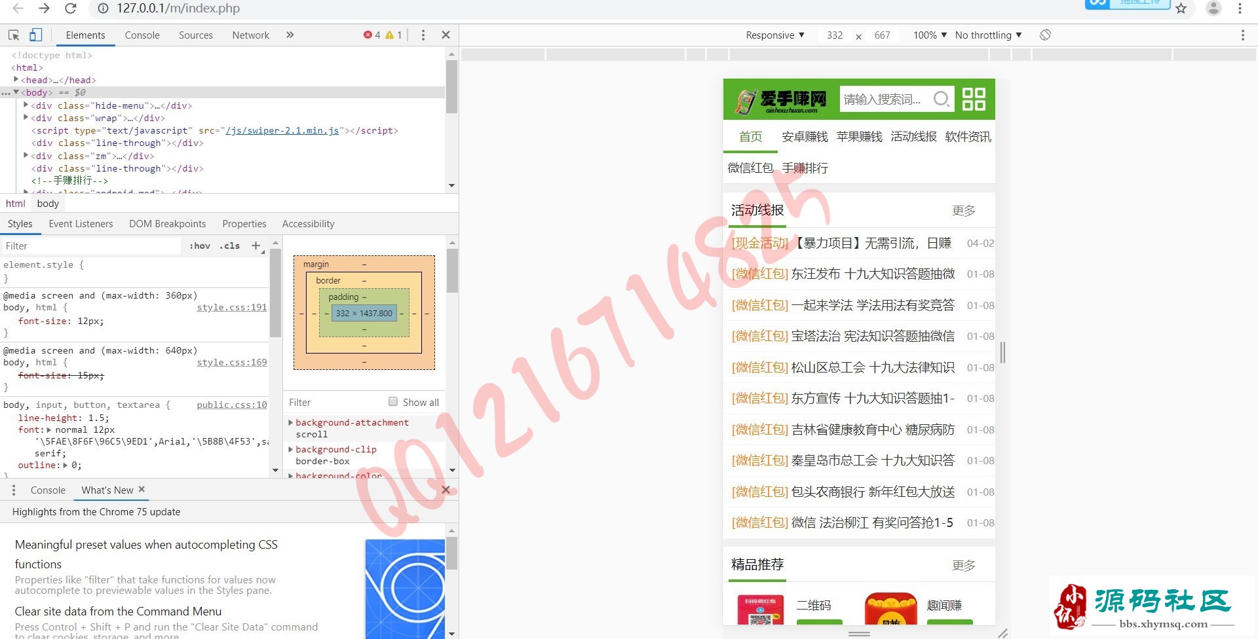Open the style.css:191 source link

pyautogui.click(x=232, y=308)
